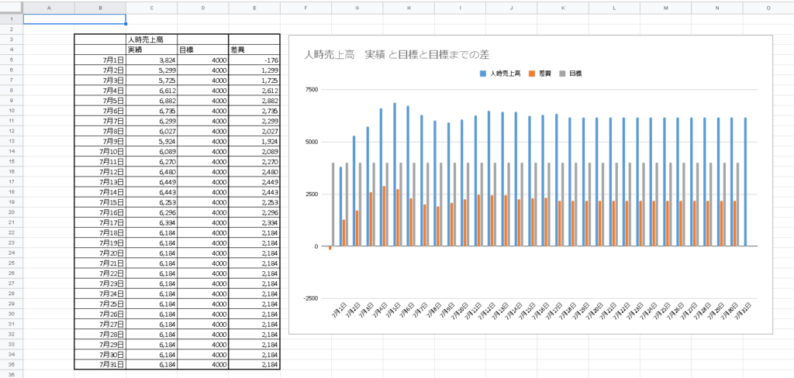794x378 pixels.
Task: Select the cell with value 2,480
Action: 254,171
